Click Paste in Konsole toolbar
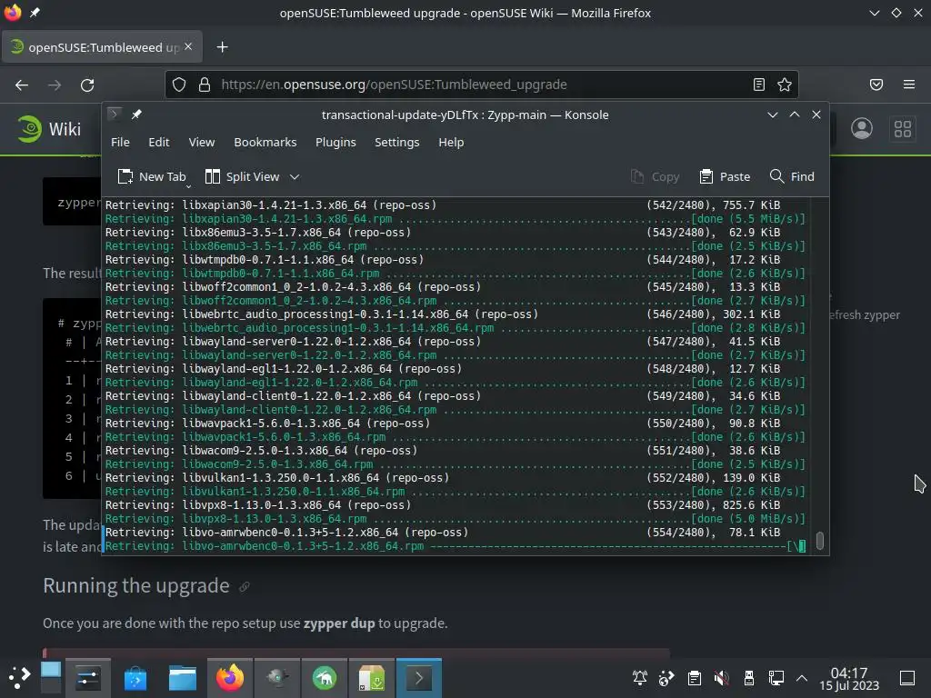The image size is (931, 698). click(725, 176)
